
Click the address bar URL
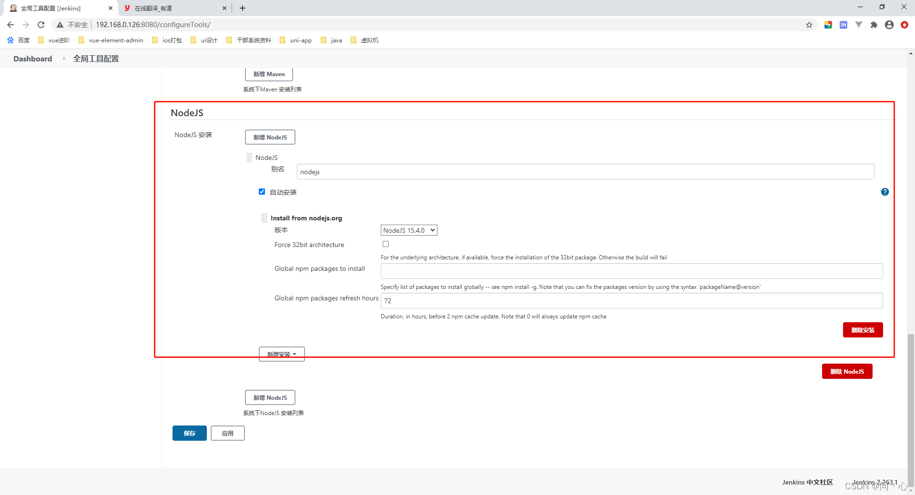pos(153,25)
